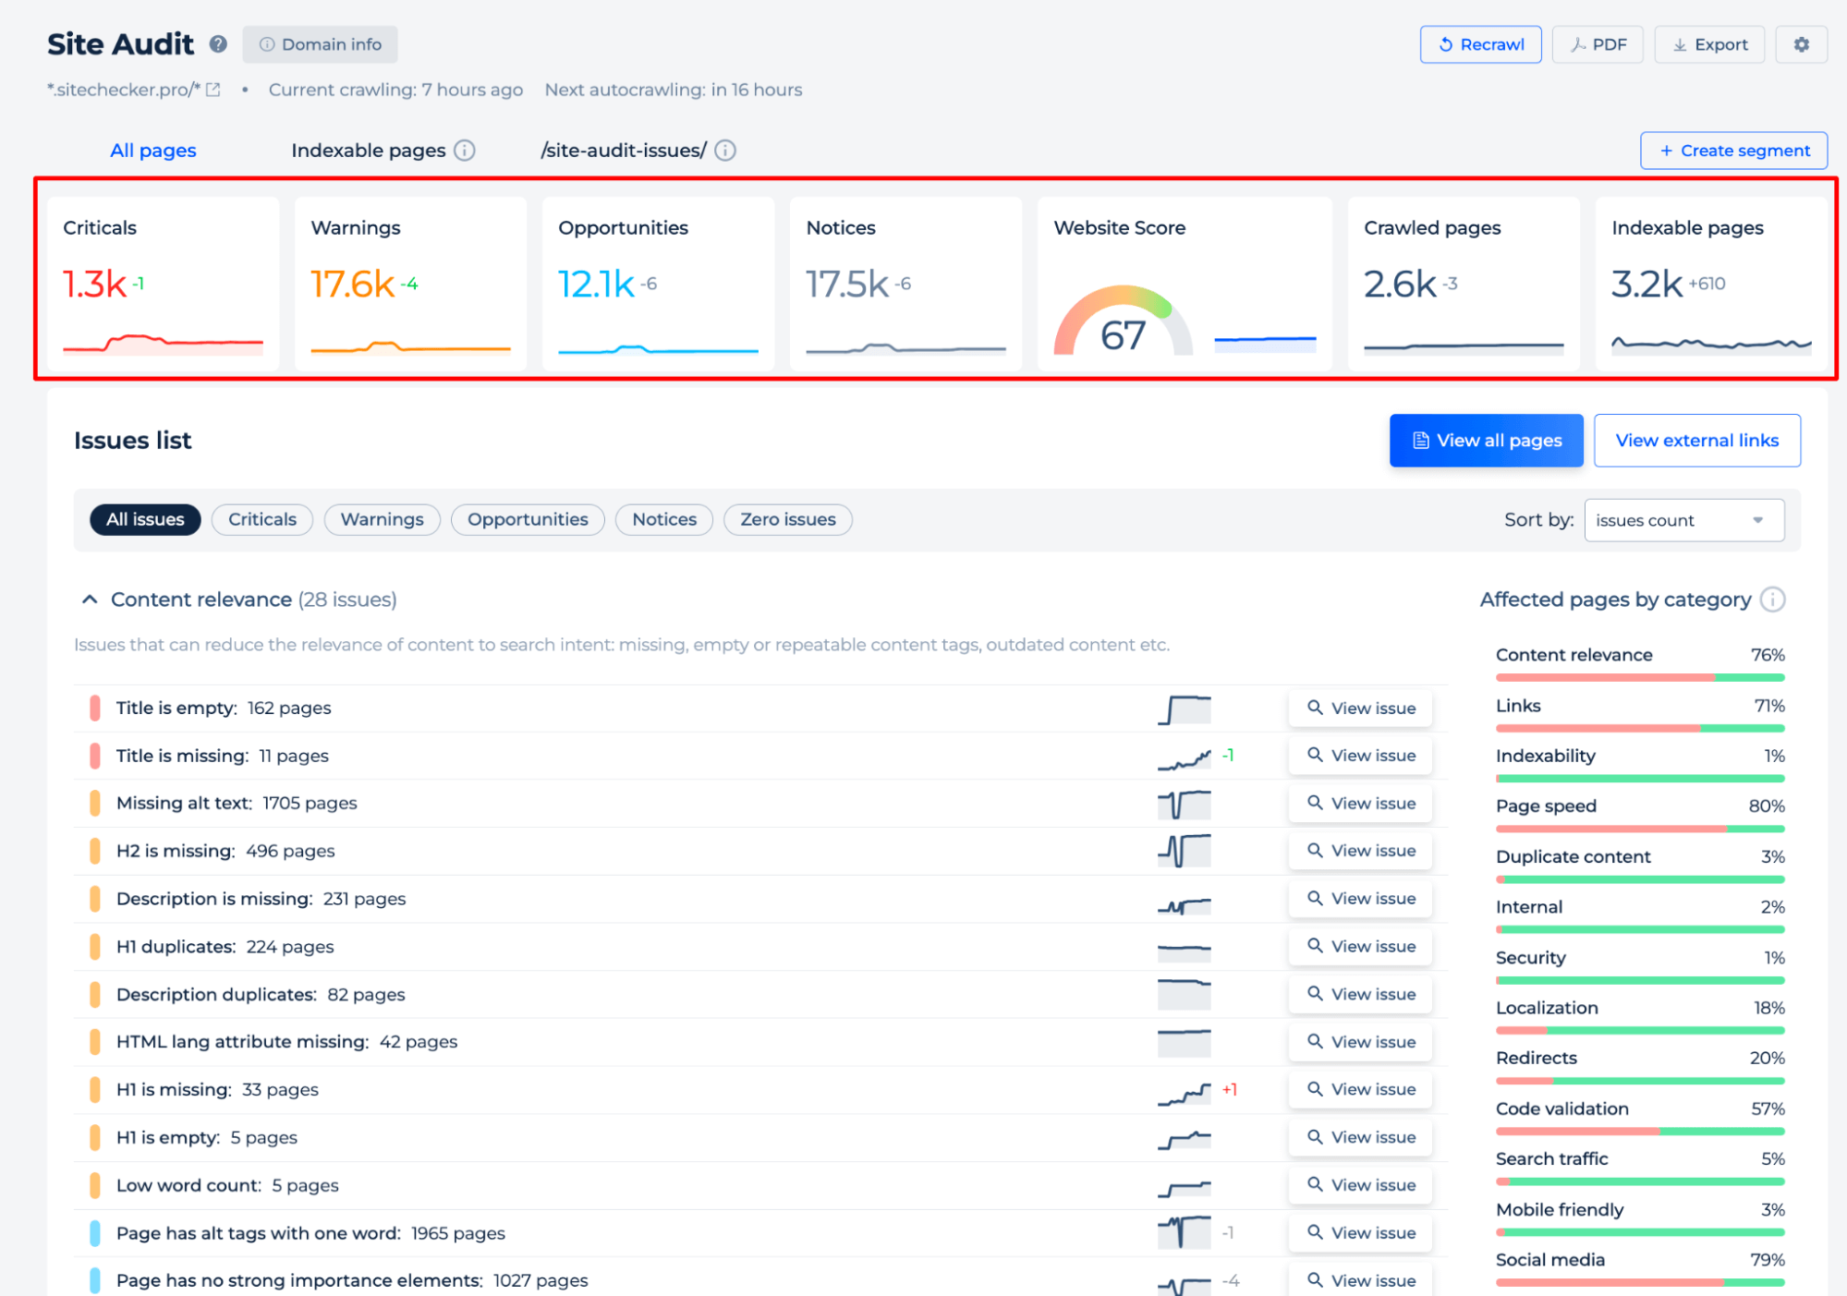View issue for H1 is missing

[x=1360, y=1090]
